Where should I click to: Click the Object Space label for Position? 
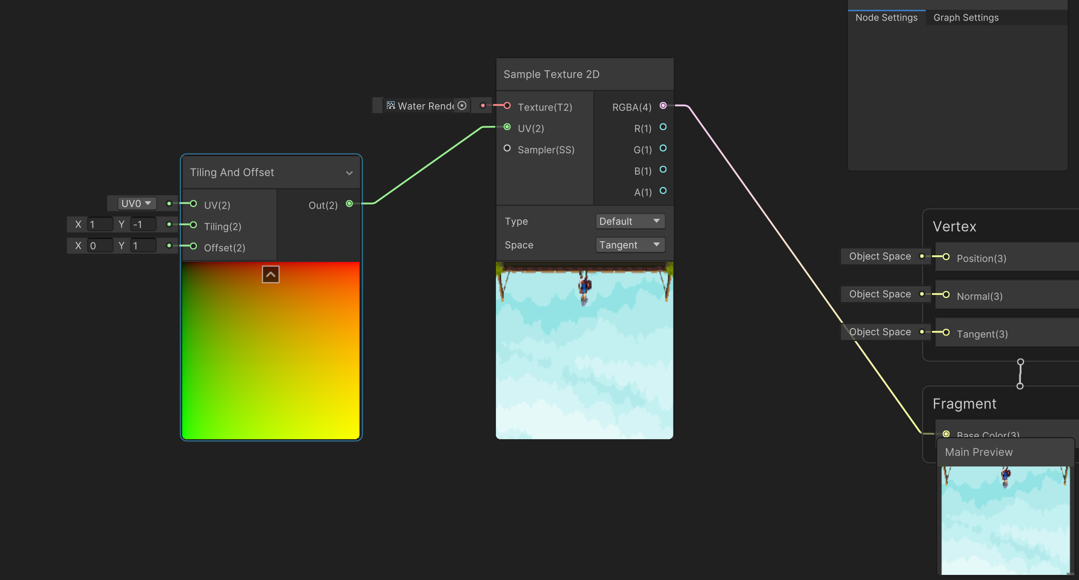pos(880,256)
